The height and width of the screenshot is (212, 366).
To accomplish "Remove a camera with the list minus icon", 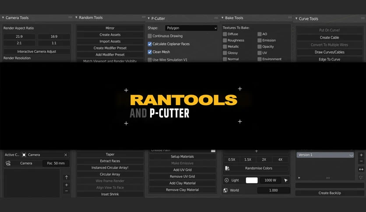I will click(x=67, y=191).
